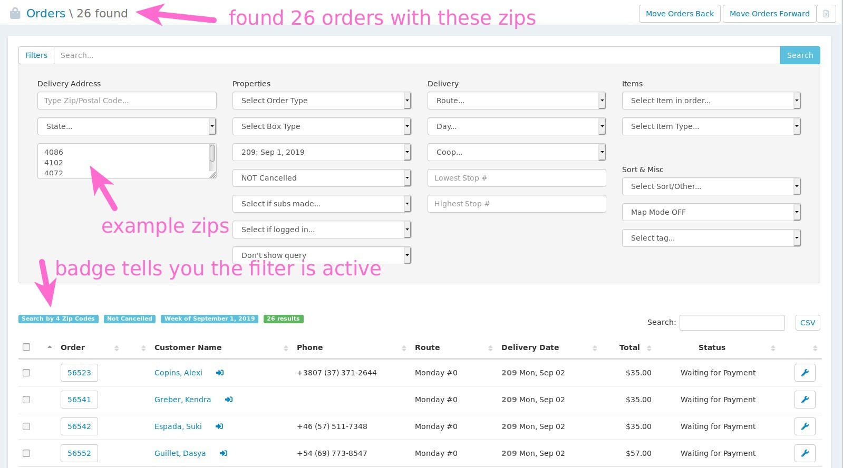This screenshot has width=843, height=468.
Task: Open the Select tag dropdown
Action: [x=711, y=238]
